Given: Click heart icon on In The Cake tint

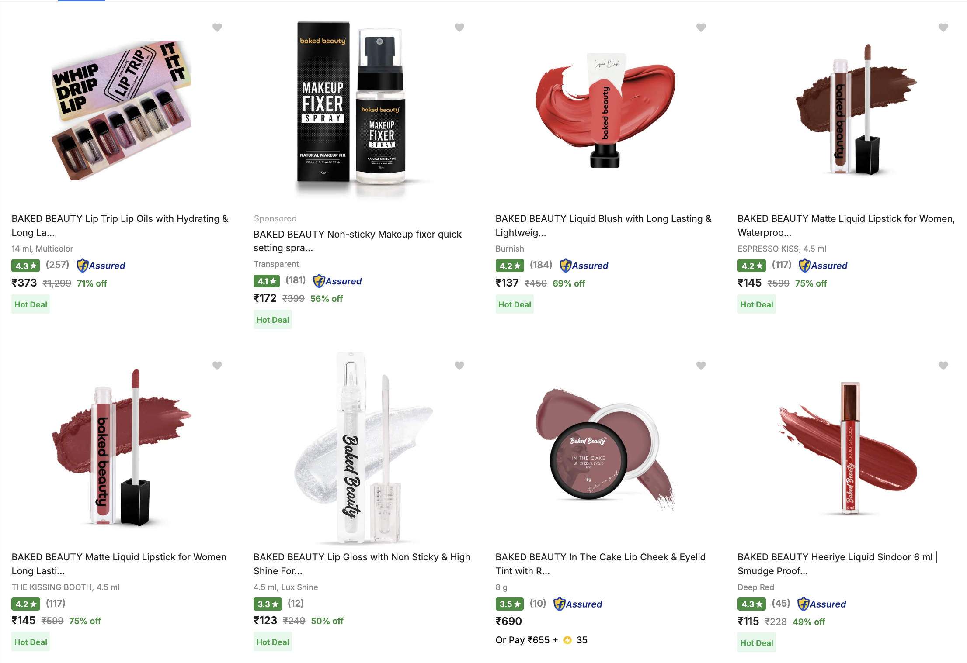Looking at the screenshot, I should (x=701, y=366).
